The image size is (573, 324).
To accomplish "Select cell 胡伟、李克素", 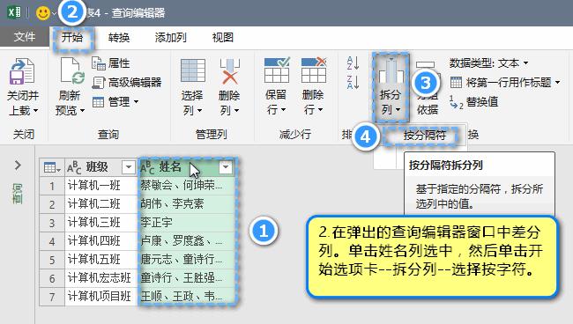I will [186, 204].
